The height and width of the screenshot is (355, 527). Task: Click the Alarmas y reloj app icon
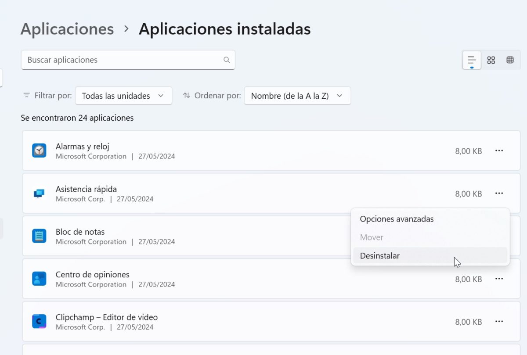pyautogui.click(x=39, y=151)
